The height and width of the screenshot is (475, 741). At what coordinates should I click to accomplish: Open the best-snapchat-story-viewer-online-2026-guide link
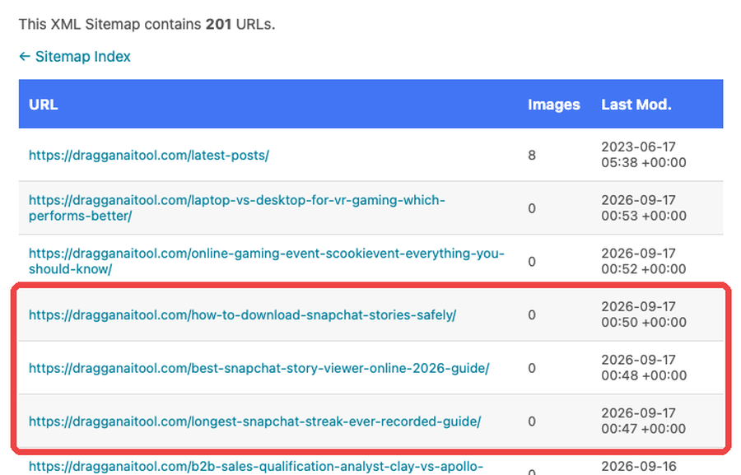pyautogui.click(x=259, y=368)
